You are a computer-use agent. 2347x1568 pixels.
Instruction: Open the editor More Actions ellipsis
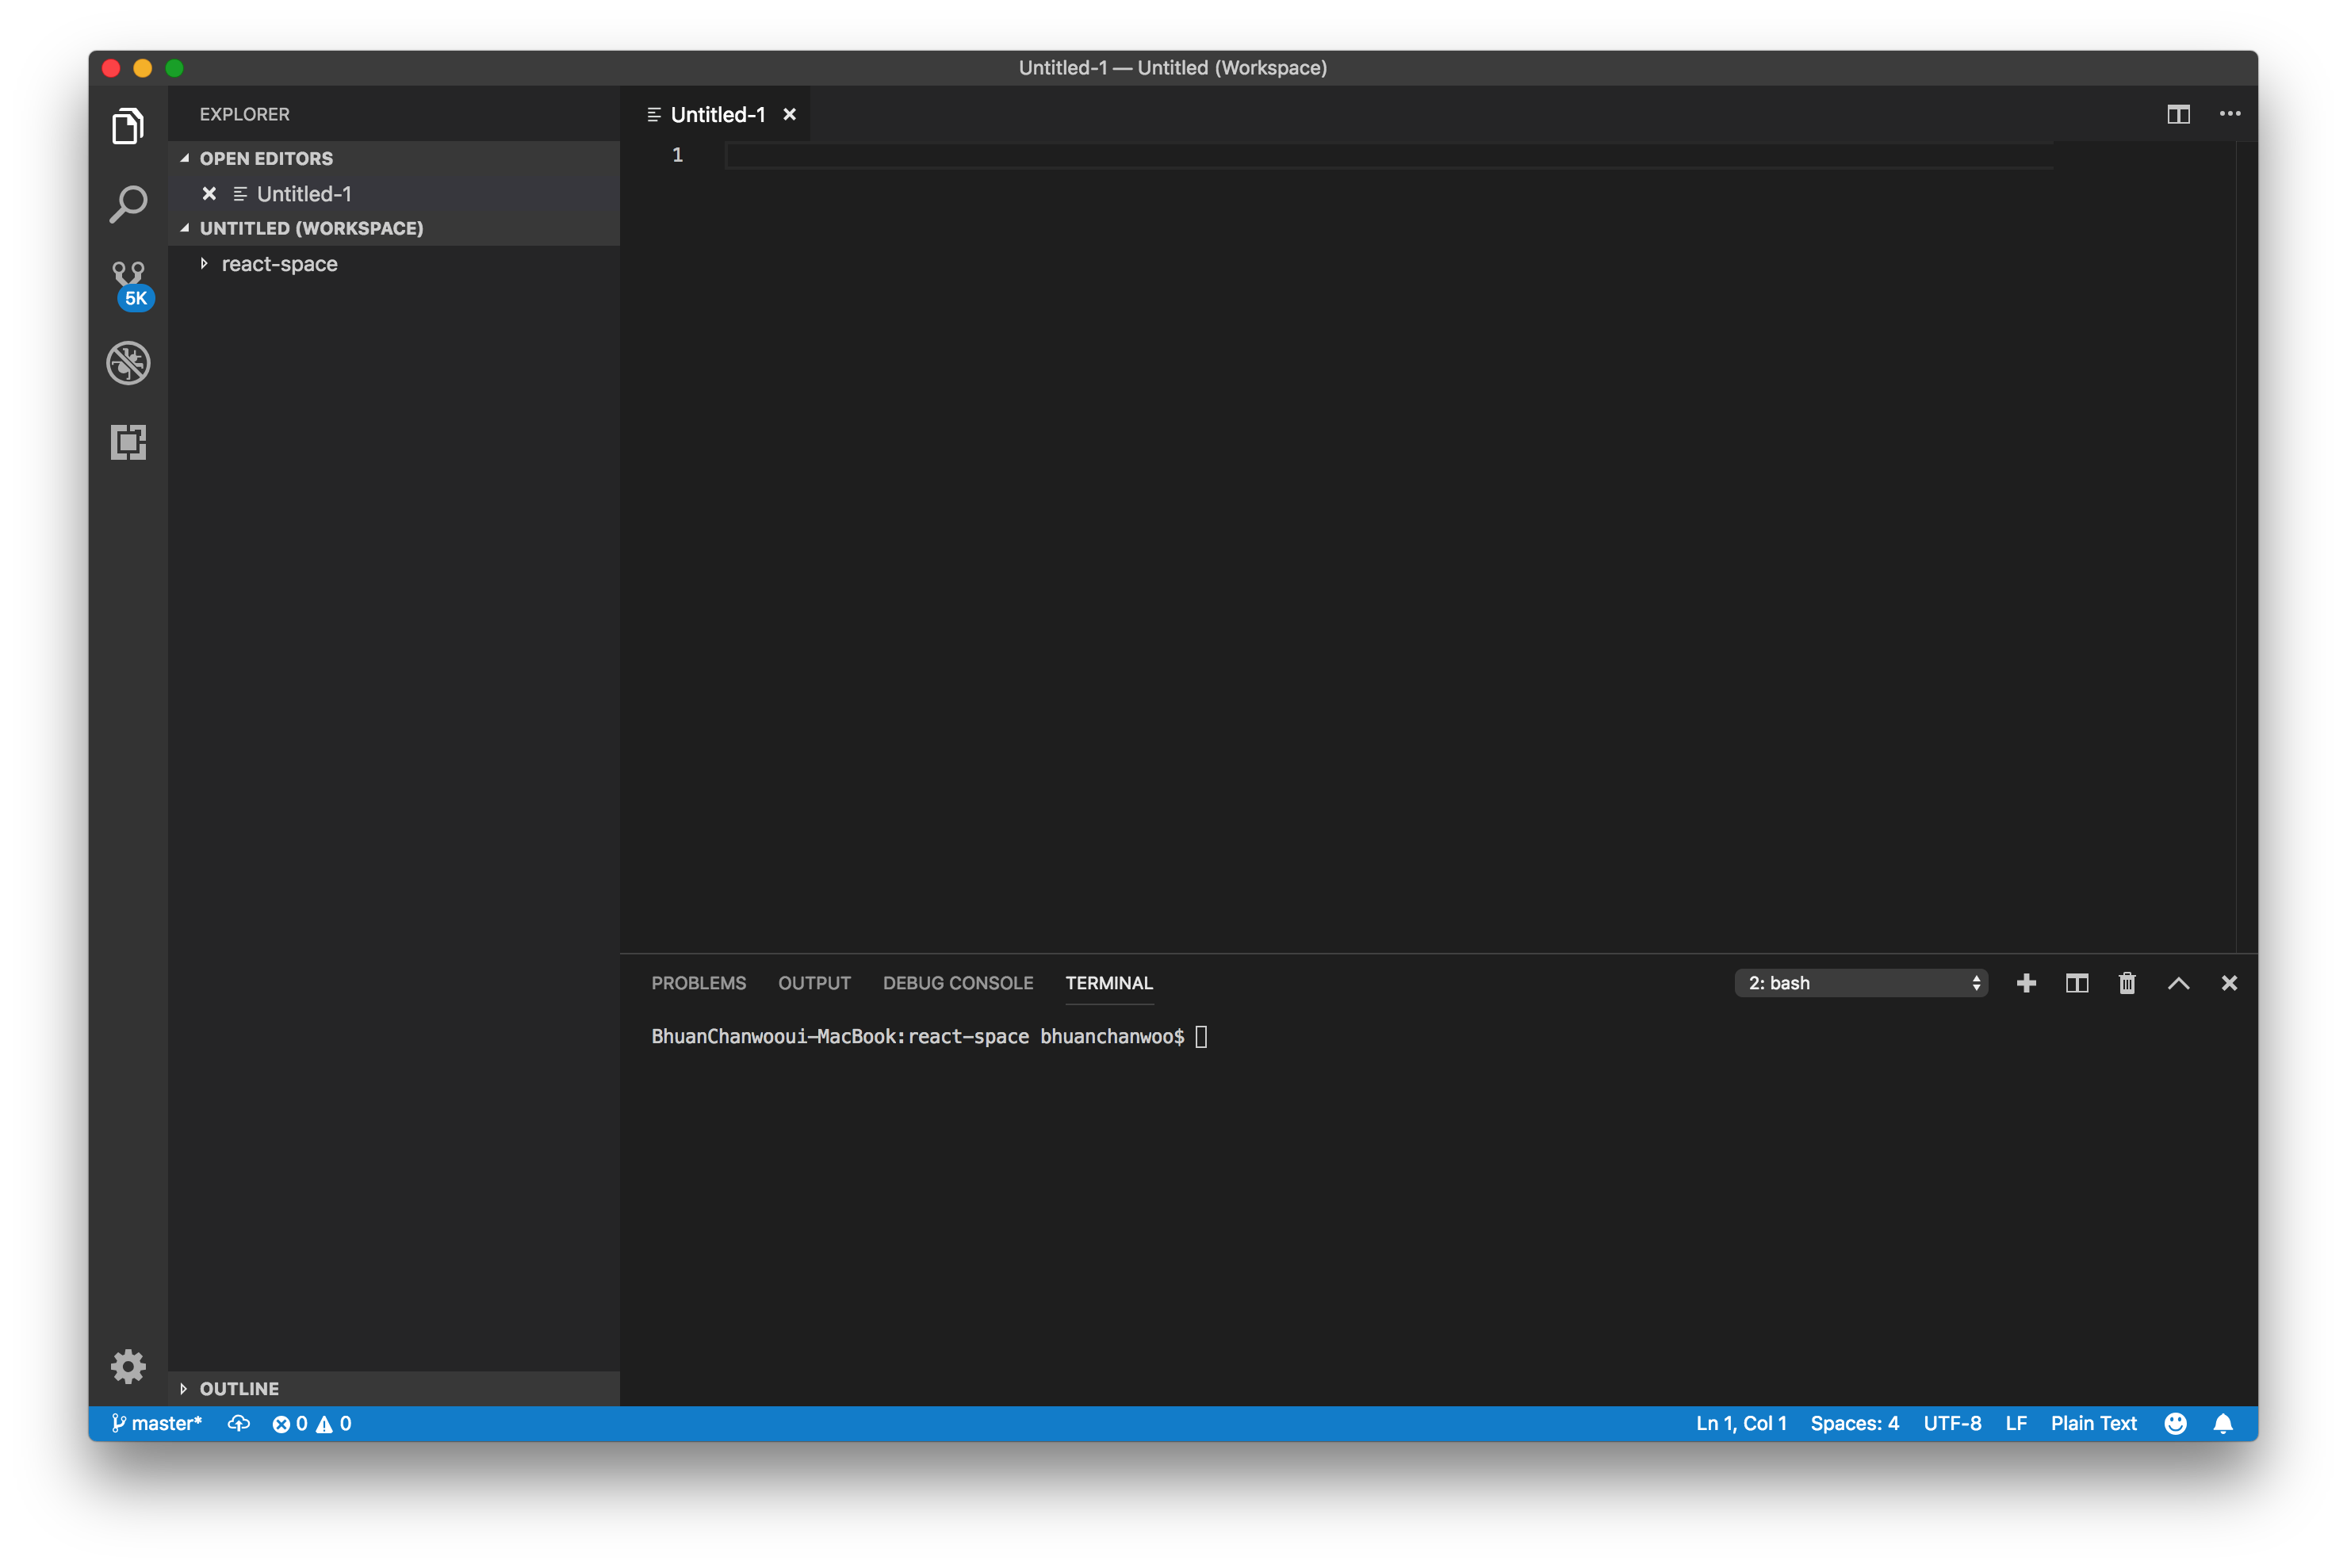coord(2229,114)
